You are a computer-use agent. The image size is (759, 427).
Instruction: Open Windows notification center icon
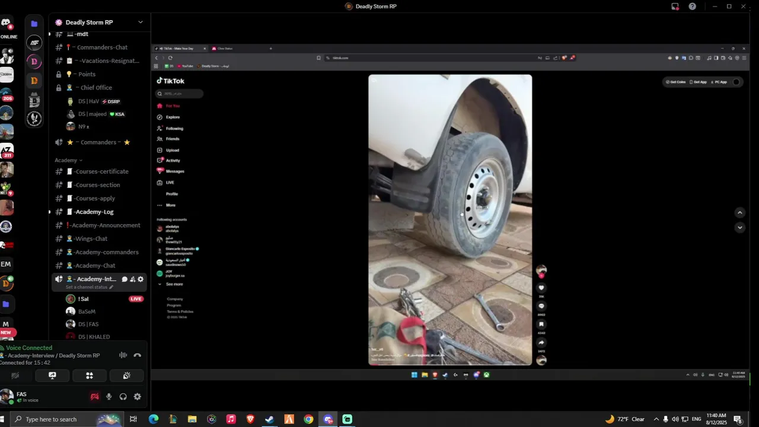click(738, 419)
